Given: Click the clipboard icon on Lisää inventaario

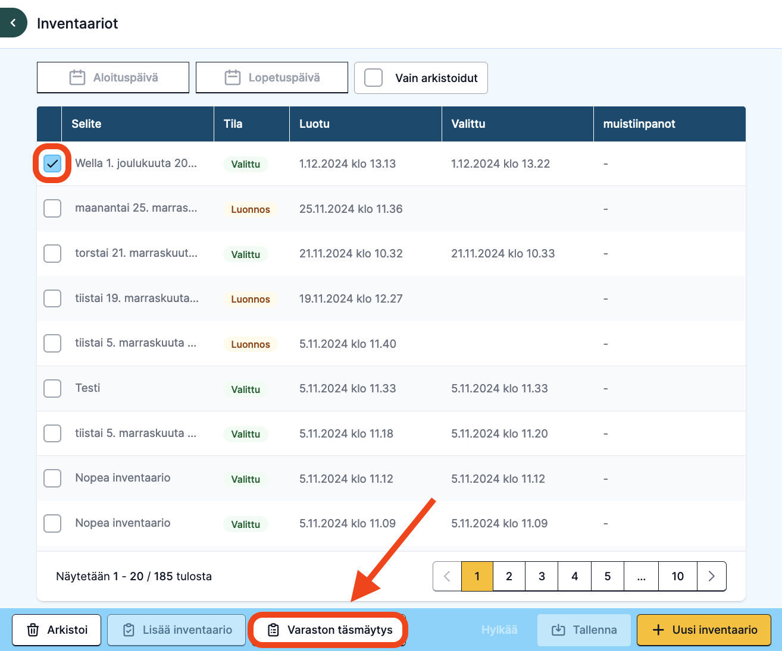Looking at the screenshot, I should point(129,630).
